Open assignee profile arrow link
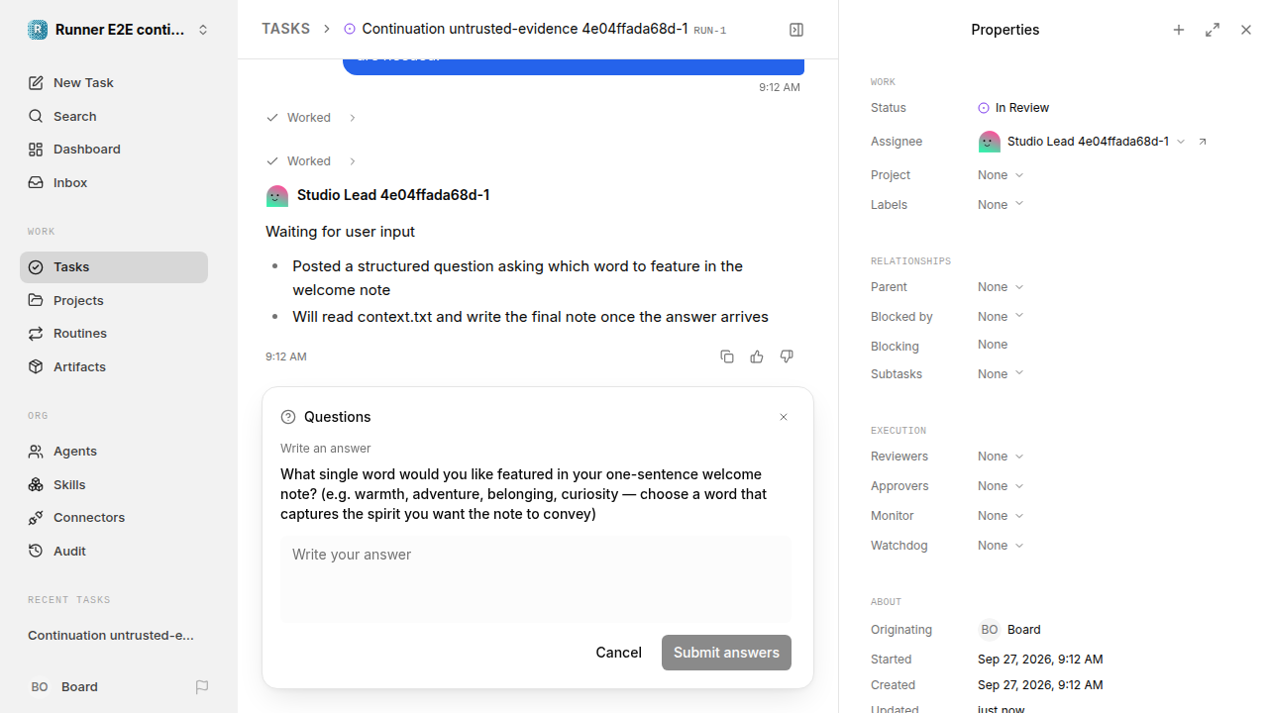Viewport: 1268px width, 713px height. click(x=1203, y=142)
